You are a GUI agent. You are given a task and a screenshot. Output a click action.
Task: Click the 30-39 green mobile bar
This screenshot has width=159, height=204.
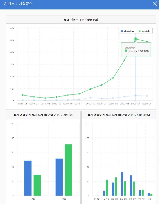[x=134, y=188]
